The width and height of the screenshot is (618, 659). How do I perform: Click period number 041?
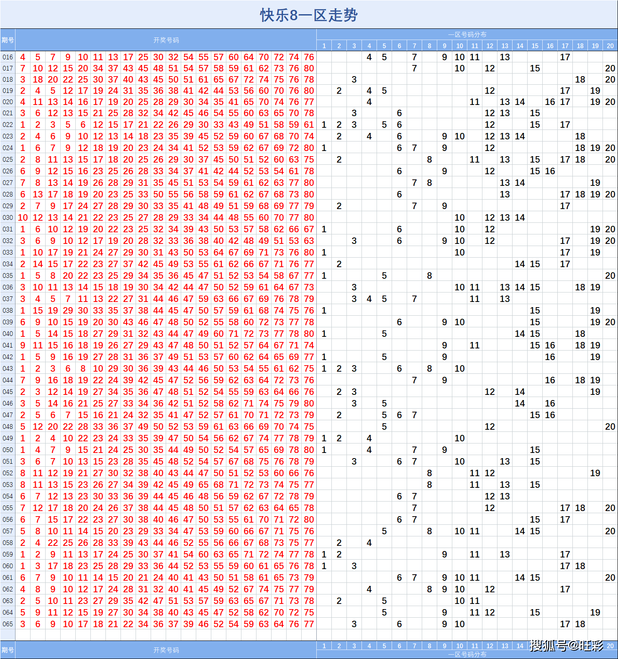(x=8, y=345)
